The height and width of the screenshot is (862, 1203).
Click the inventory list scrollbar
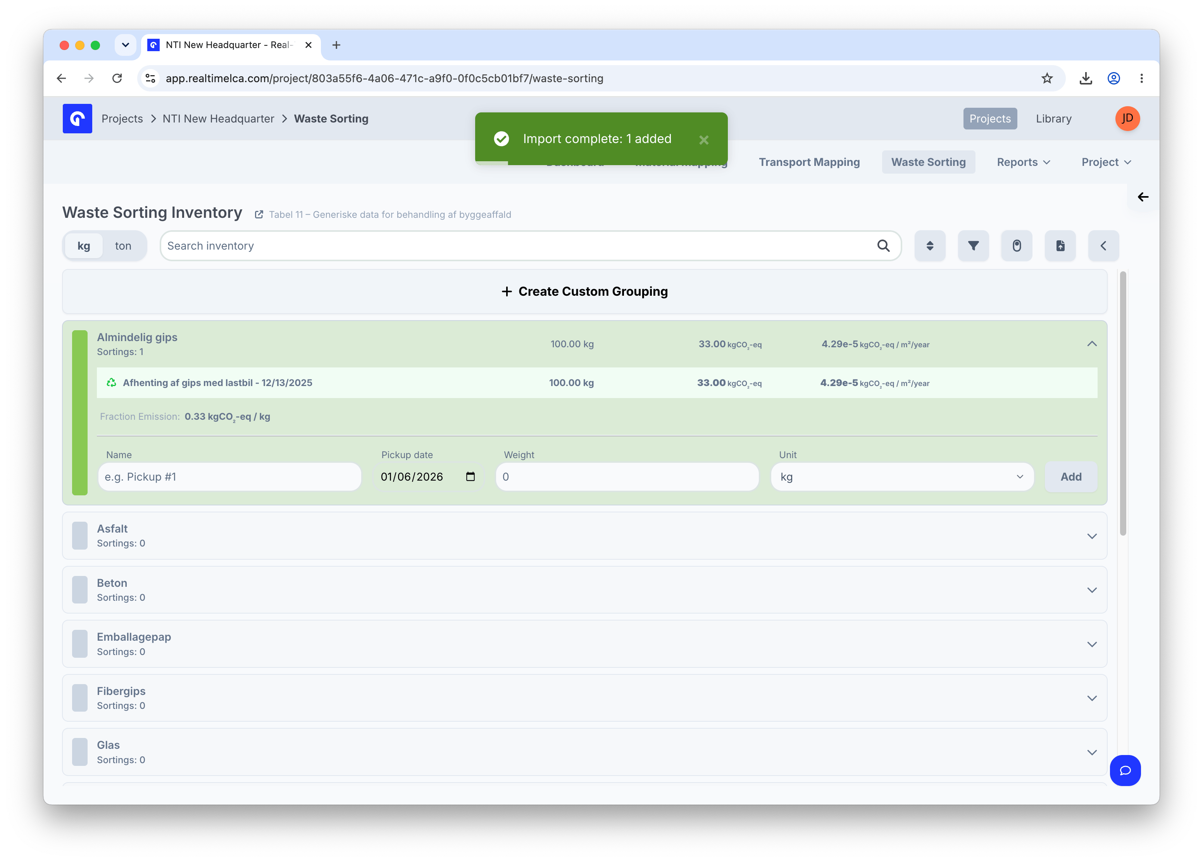coord(1122,403)
